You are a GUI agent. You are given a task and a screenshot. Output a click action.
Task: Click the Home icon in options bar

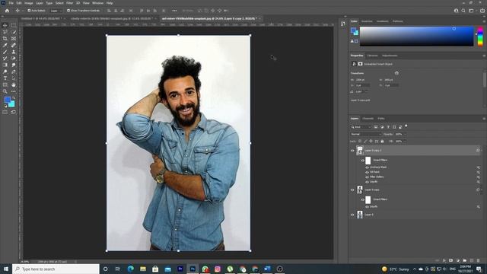tap(7, 11)
